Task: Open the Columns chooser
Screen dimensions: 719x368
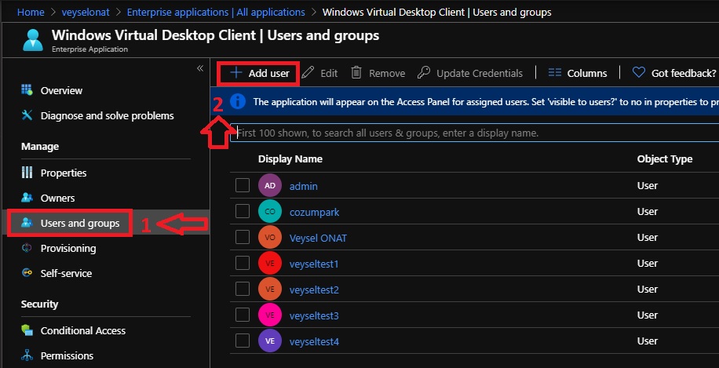Action: click(578, 73)
